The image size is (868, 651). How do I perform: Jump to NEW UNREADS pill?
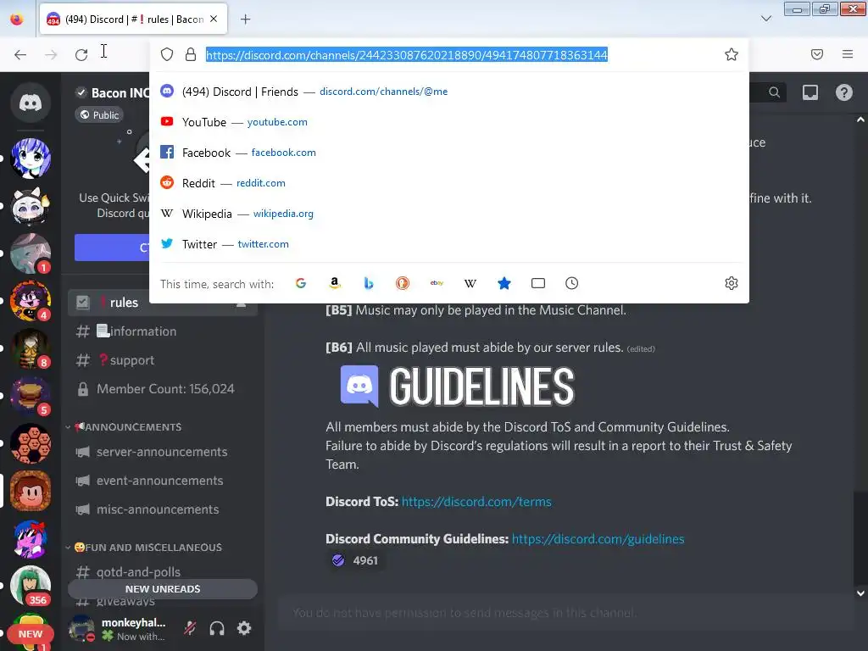162,589
